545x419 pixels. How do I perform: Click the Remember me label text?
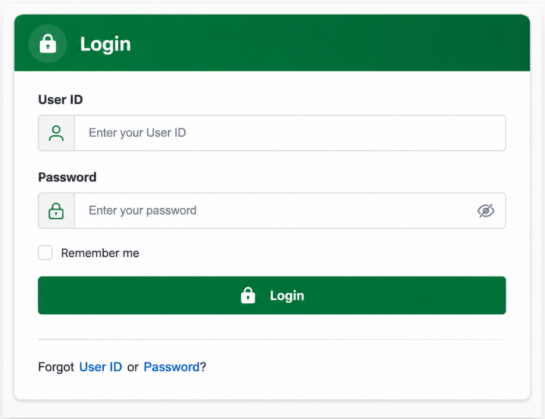(100, 253)
